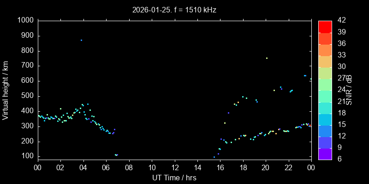Click the "Virtual height / km" axis label
The image size is (369, 184).
pyautogui.click(x=6, y=90)
